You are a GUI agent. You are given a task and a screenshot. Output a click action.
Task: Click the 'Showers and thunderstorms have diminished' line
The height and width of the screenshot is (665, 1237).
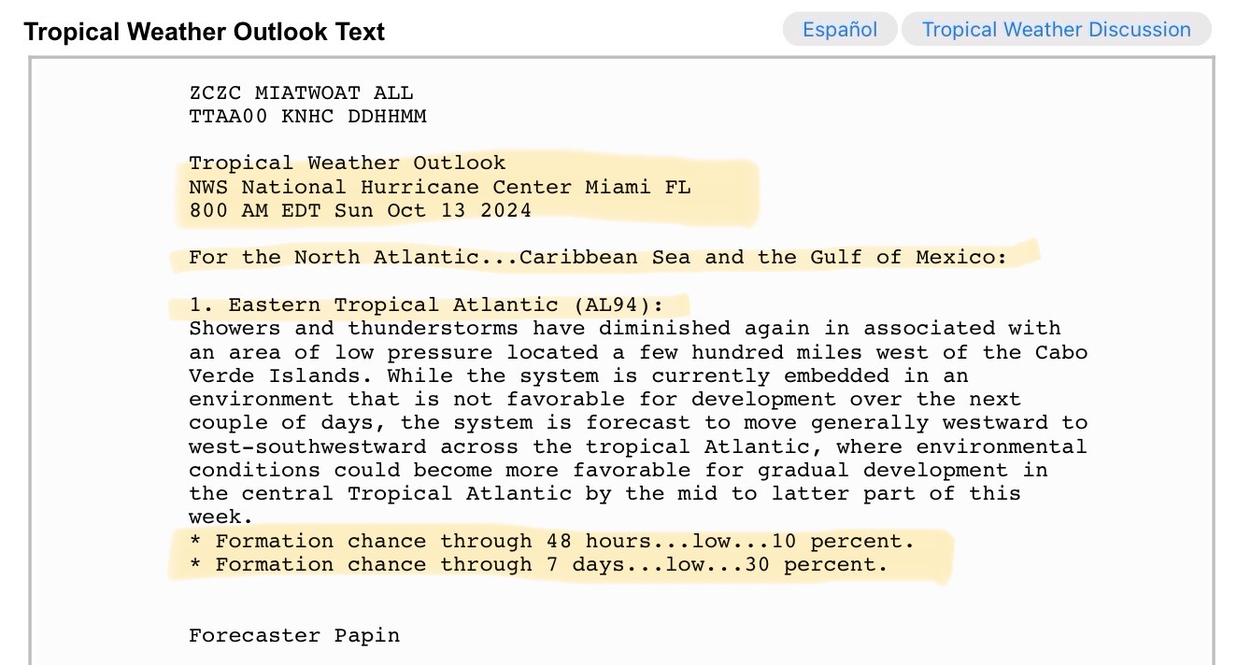pyautogui.click(x=624, y=329)
